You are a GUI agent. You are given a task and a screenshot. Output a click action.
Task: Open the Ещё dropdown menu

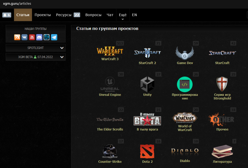[x=123, y=15]
